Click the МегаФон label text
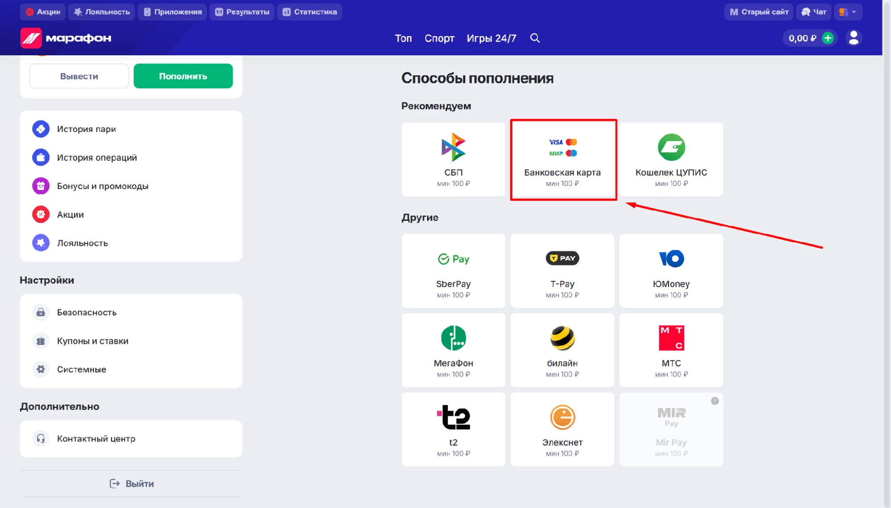The image size is (891, 508). (x=453, y=363)
